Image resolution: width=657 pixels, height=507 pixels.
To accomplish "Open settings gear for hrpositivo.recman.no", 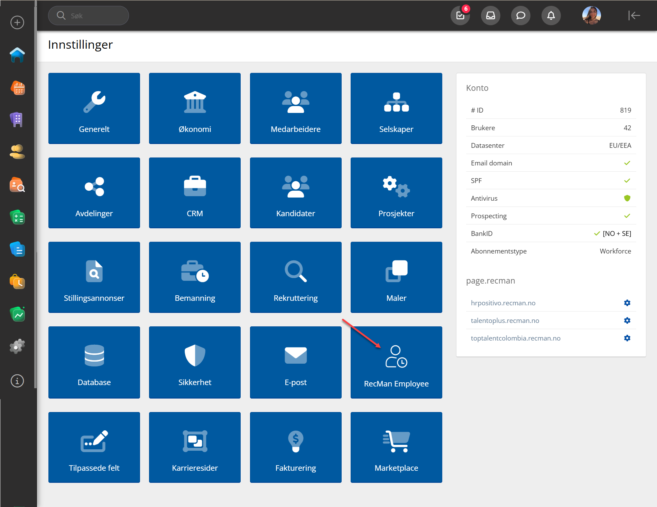I will coord(627,303).
